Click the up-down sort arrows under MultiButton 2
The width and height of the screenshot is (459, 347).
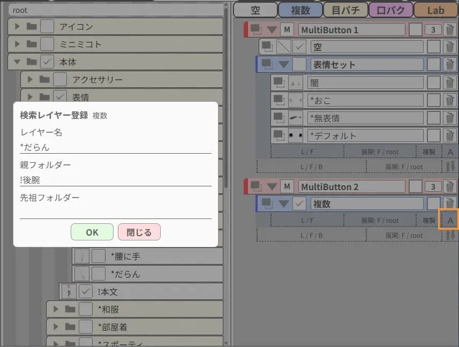(450, 235)
